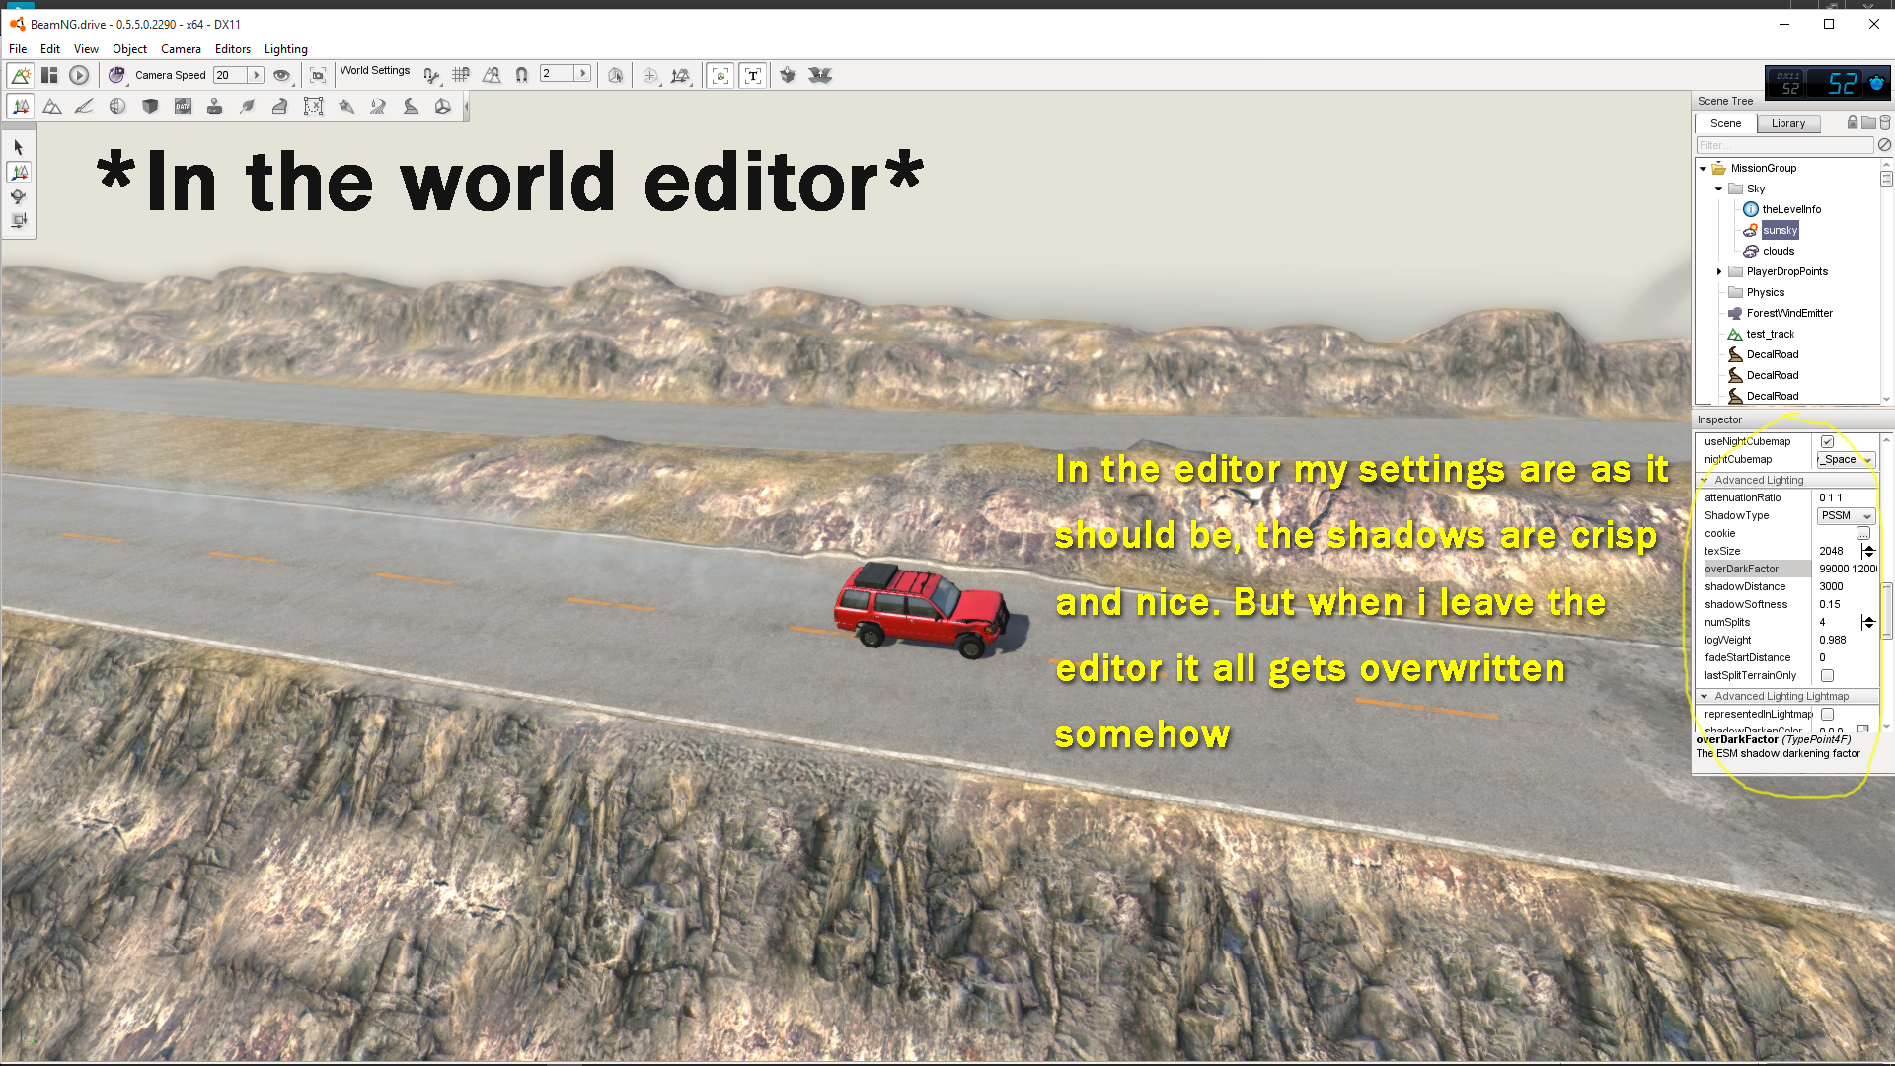
Task: Expand the PlayerDropPoints folder
Action: point(1719,271)
